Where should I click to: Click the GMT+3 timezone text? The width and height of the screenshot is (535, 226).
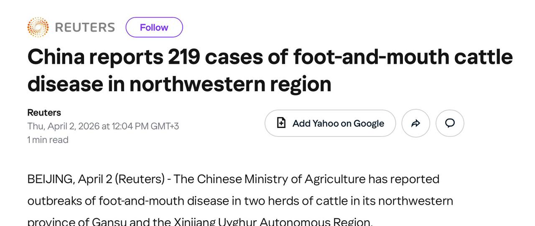[x=165, y=126]
